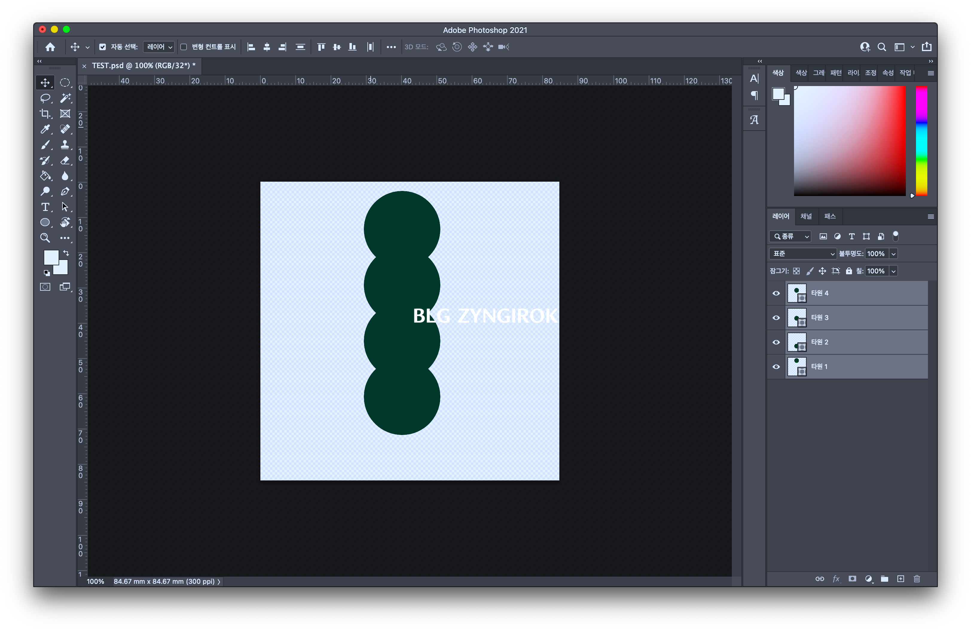Click the hue slider strip
The height and width of the screenshot is (631, 971).
click(921, 141)
